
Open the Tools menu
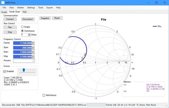tap(41, 8)
